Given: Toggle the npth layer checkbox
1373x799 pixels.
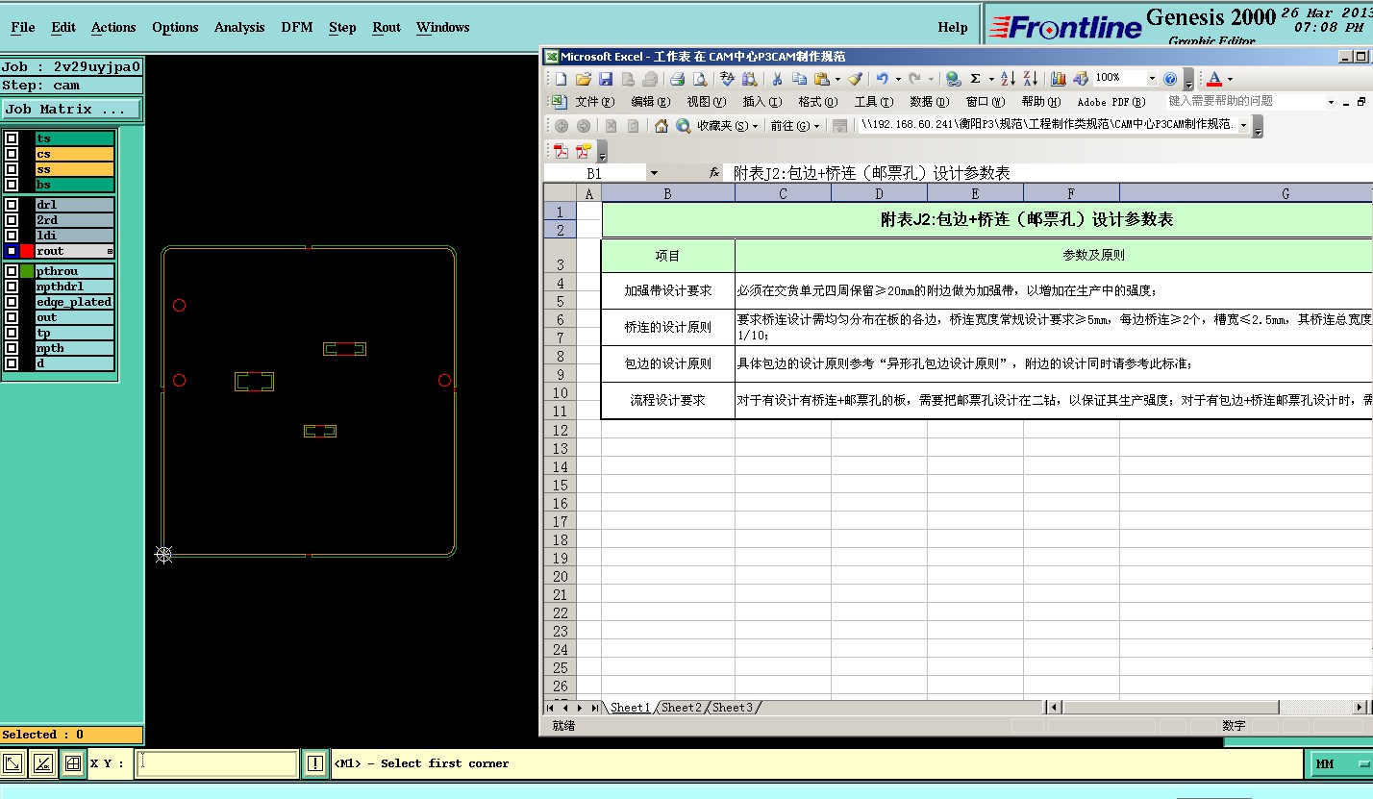Looking at the screenshot, I should coord(12,348).
